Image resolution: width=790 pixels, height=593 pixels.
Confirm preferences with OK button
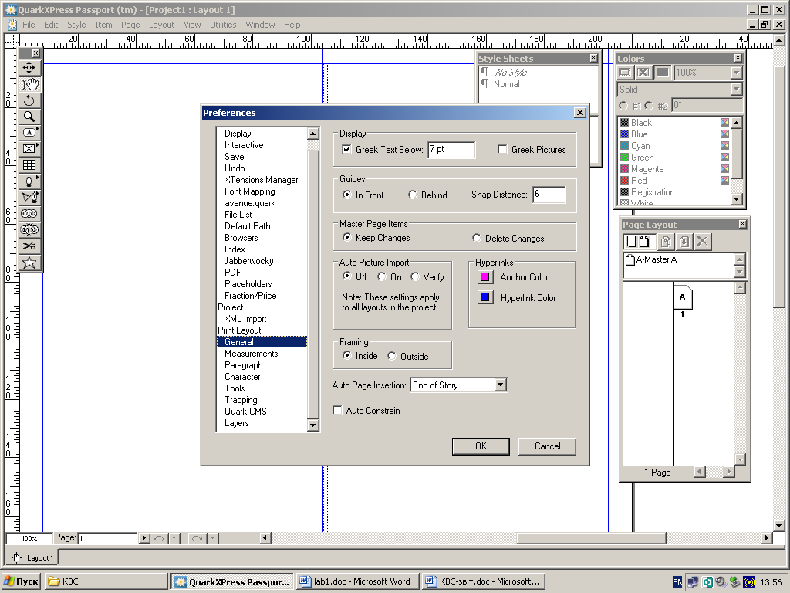[481, 446]
